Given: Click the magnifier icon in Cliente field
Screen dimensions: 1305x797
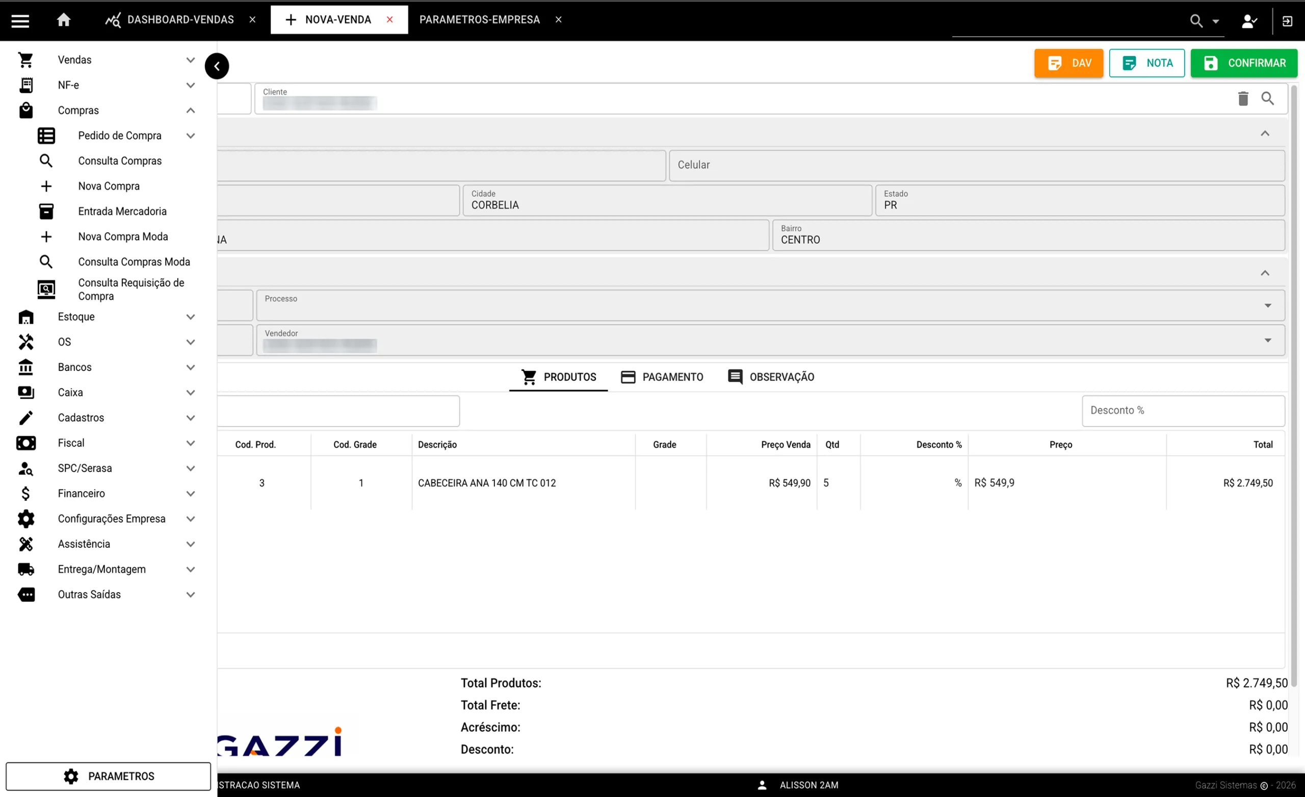Looking at the screenshot, I should pyautogui.click(x=1267, y=98).
